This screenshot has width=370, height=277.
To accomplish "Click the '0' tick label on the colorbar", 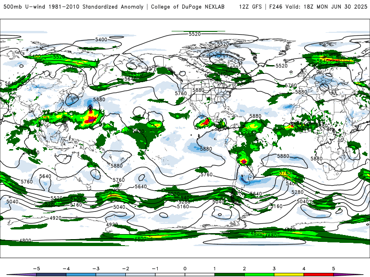I will click(x=185, y=269).
